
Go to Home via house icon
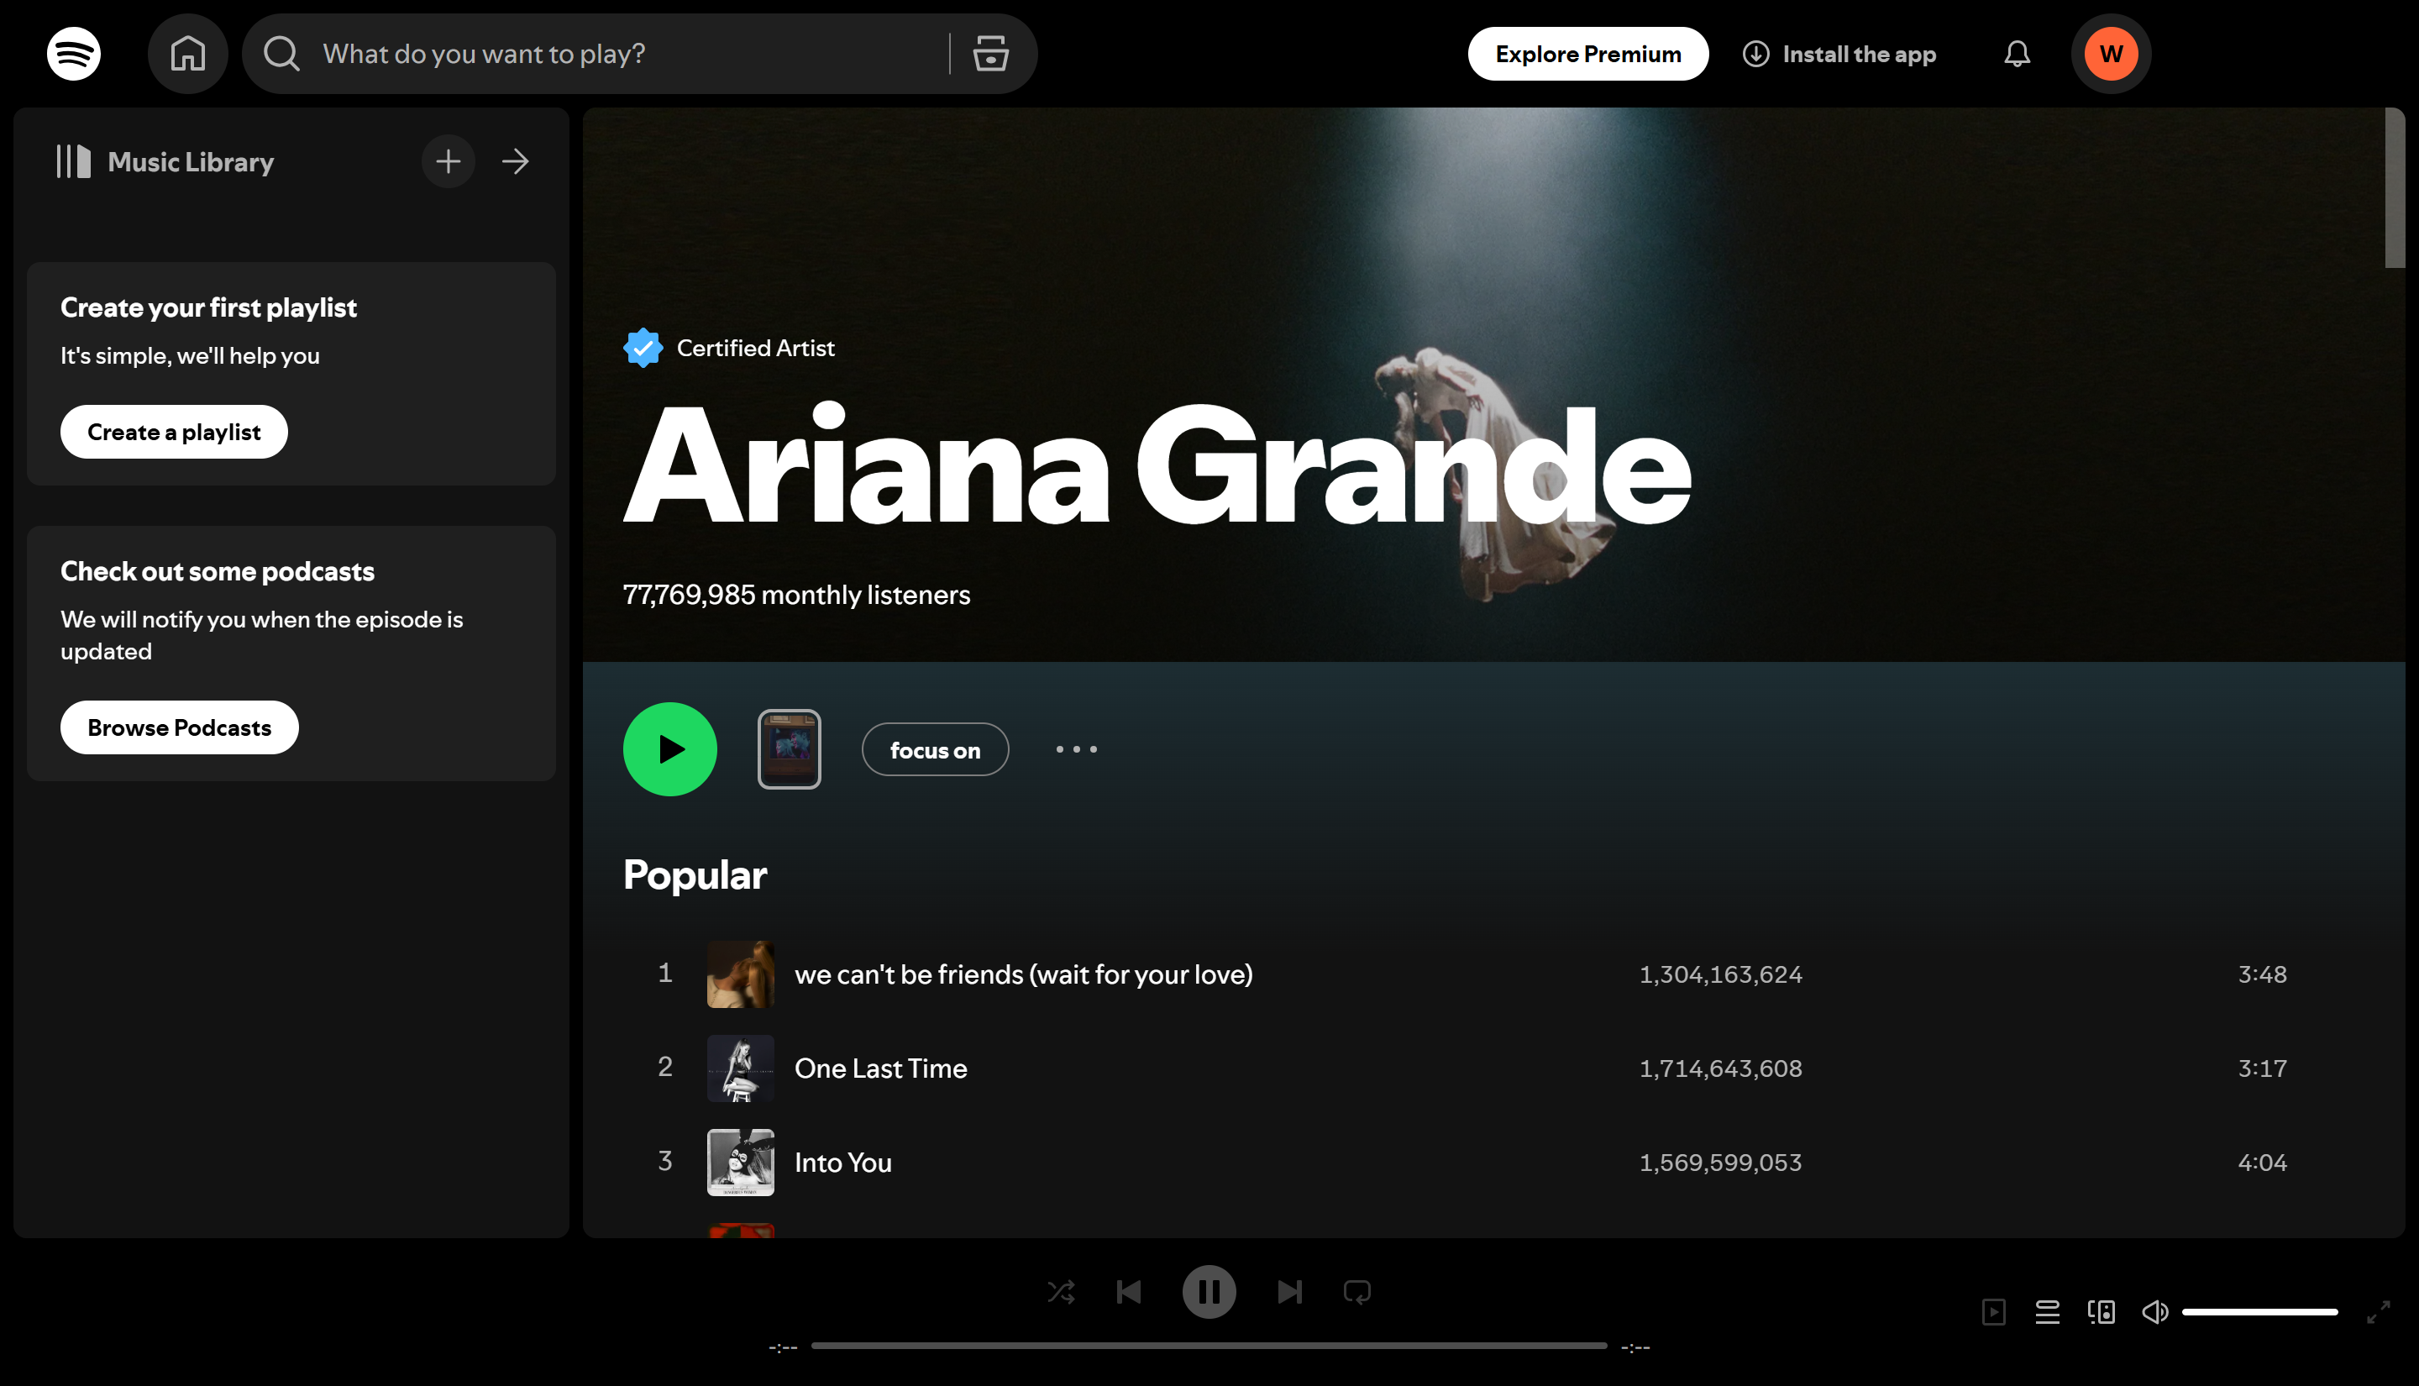click(x=187, y=53)
